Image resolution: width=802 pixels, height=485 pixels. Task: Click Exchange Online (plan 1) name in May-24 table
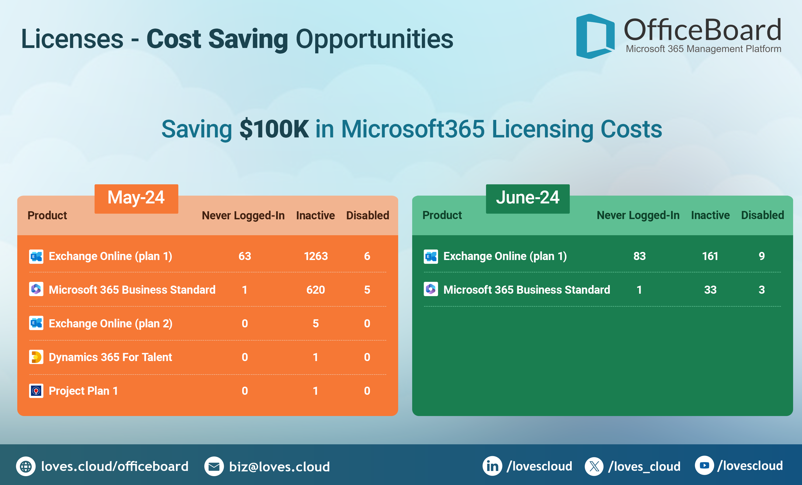tap(110, 257)
